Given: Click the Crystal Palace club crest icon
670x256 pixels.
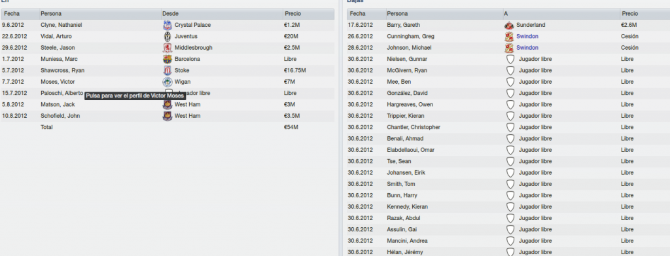Looking at the screenshot, I should click(167, 26).
